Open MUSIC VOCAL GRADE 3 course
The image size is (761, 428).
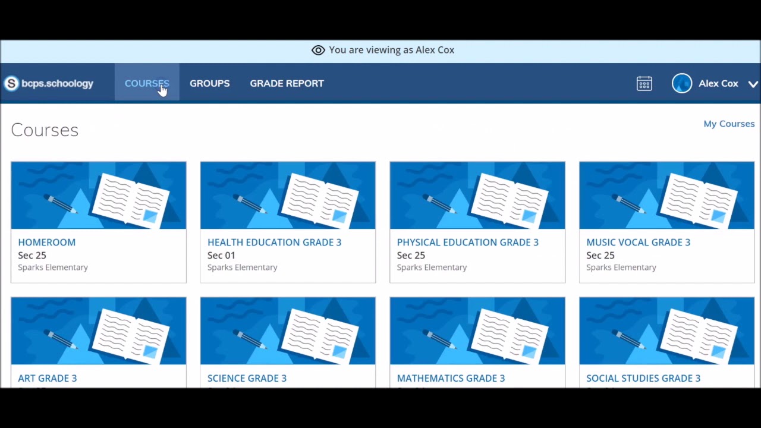point(638,242)
